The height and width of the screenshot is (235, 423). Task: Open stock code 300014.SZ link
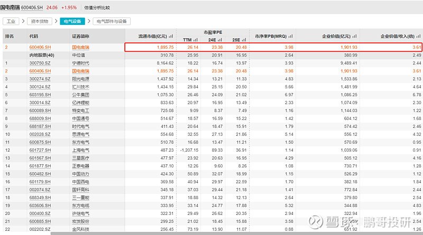40,102
